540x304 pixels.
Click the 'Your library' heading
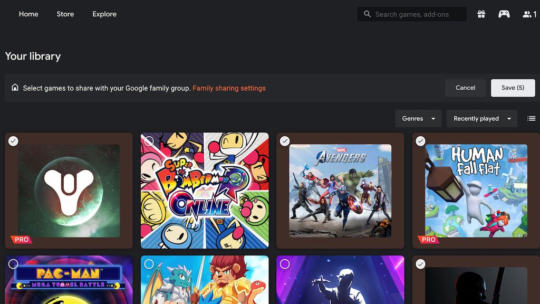click(33, 56)
